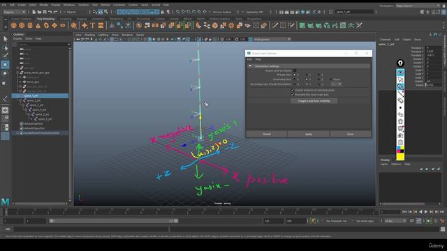Create a polygon sphere from the shelf
Viewport: 447px width, 251px height.
13,26
